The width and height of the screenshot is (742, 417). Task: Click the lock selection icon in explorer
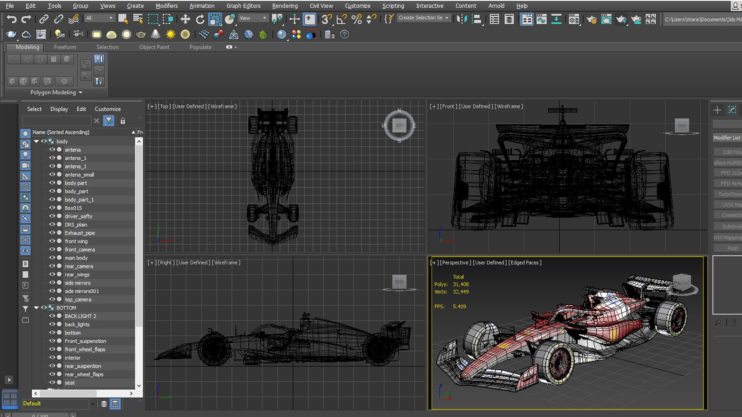(123, 121)
